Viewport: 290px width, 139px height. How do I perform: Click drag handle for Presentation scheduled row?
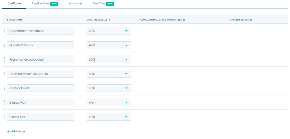coord(5,59)
